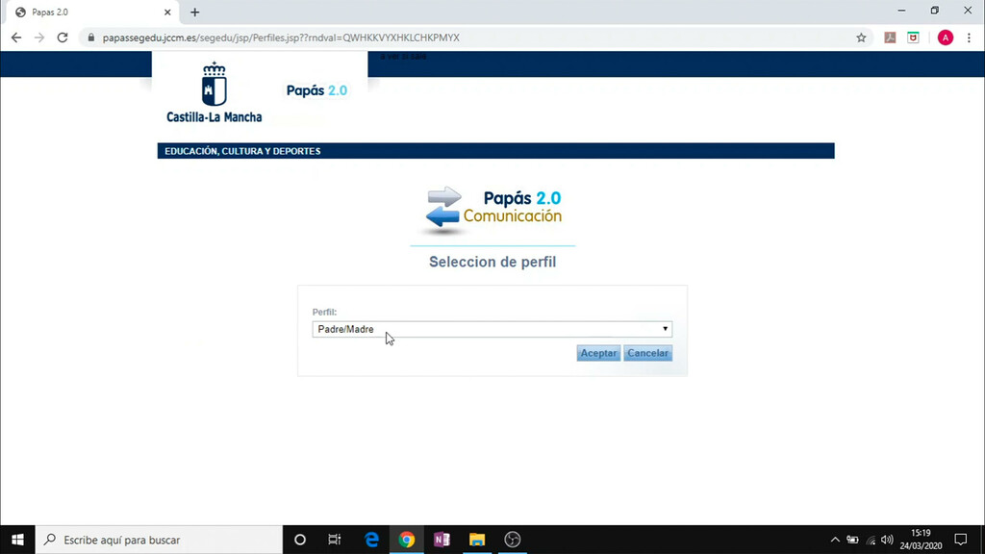Screen dimensions: 985x554
Task: Open the Pocket extension icon
Action: [x=914, y=38]
